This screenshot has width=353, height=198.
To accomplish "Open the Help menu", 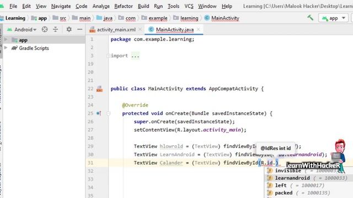I will point(227,6).
